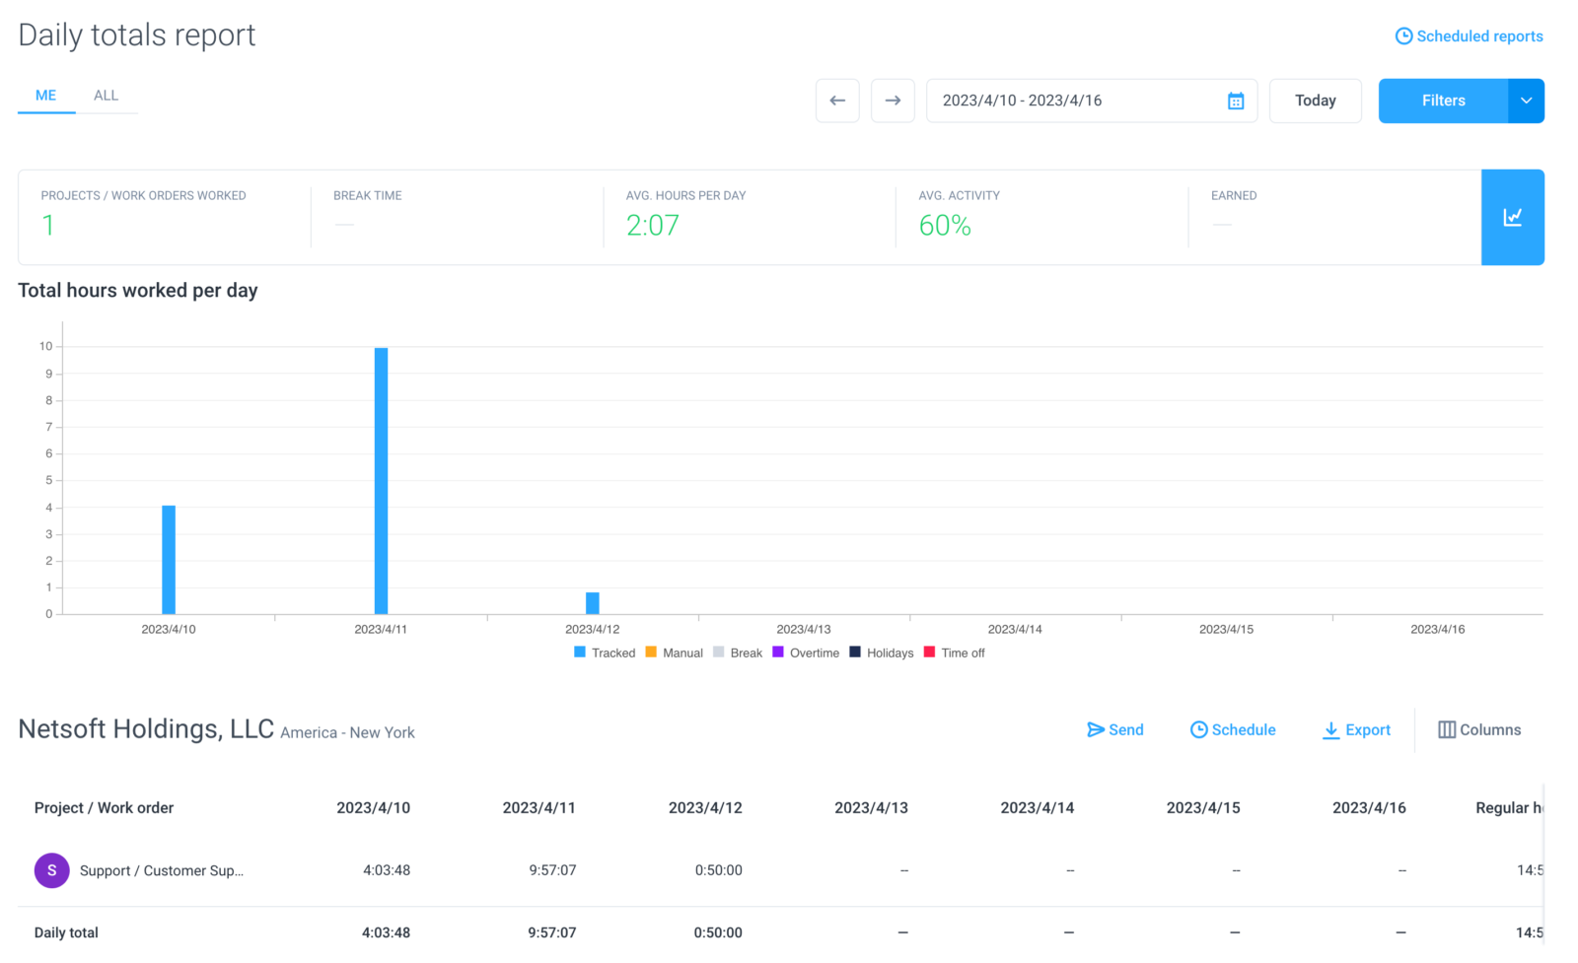The height and width of the screenshot is (963, 1578).
Task: Switch to the ALL tab
Action: [106, 96]
